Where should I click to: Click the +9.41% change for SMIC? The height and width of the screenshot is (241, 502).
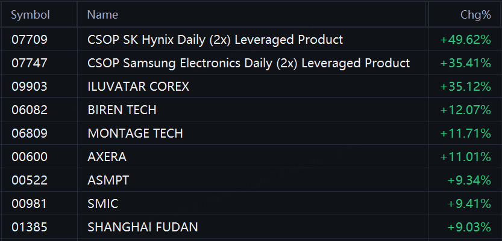point(469,204)
